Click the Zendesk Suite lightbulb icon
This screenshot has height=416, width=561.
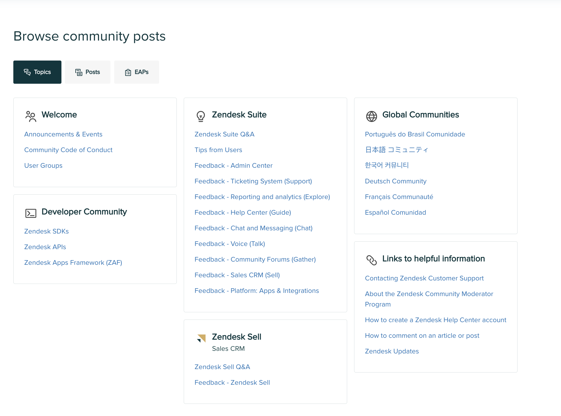pos(201,116)
